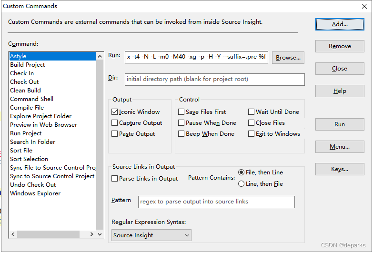The height and width of the screenshot is (253, 373).
Task: Click the Menu... button
Action: click(x=339, y=147)
